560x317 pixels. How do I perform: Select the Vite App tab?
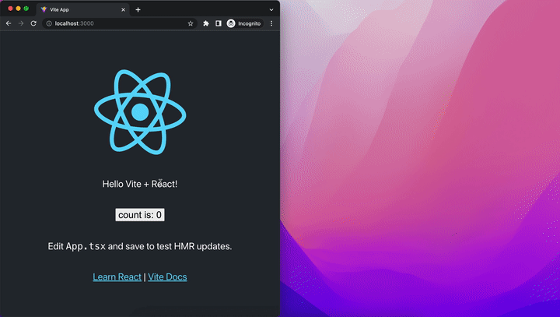coord(83,9)
